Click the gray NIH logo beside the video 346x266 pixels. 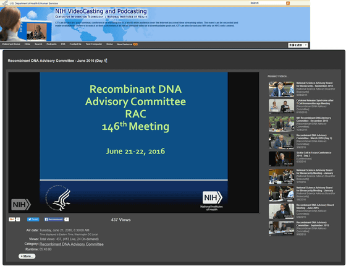[x=21, y=205]
